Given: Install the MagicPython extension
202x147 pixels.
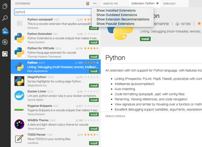Looking at the screenshot, I should (94, 86).
